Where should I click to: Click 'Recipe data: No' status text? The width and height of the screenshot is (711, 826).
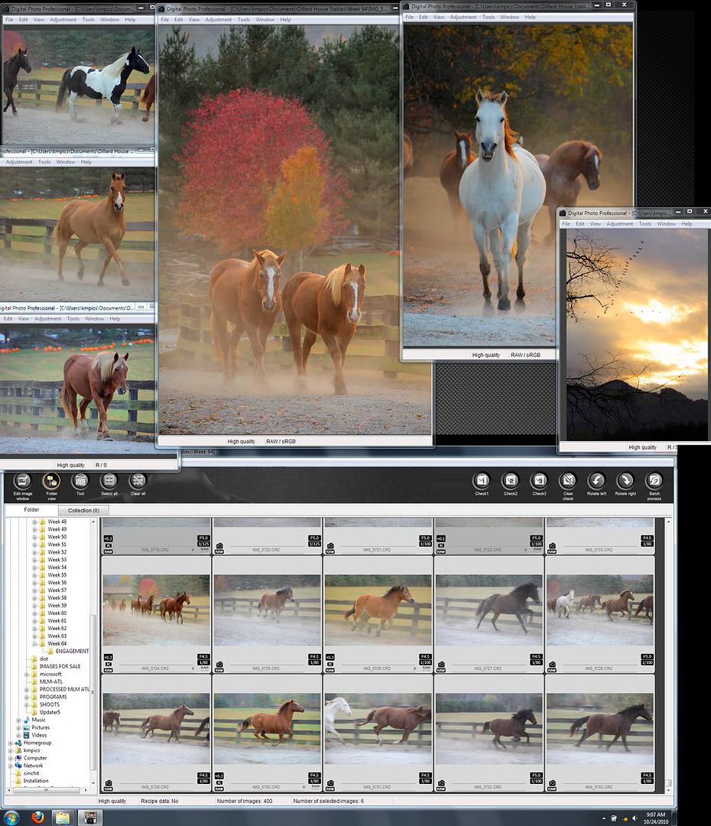tap(159, 802)
